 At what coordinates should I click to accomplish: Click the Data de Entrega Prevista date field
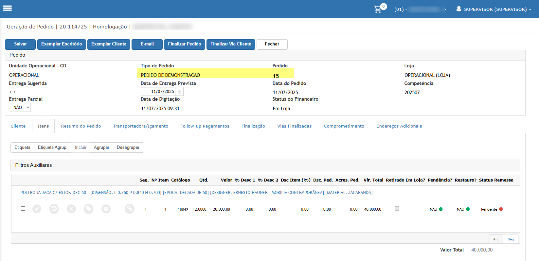coord(158,92)
